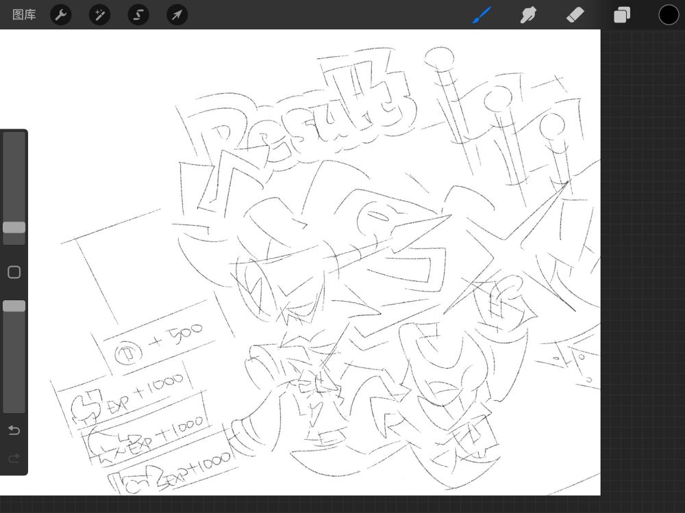Open the Adjustments magic wand menu
This screenshot has width=685, height=513.
(100, 14)
